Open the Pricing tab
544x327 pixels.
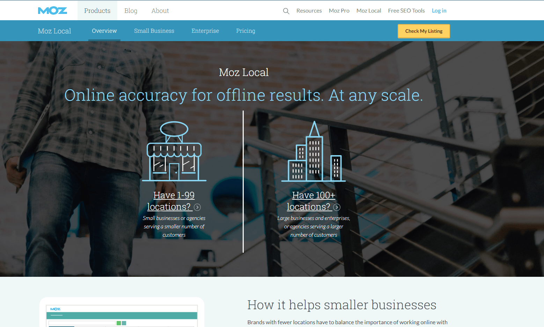[245, 31]
